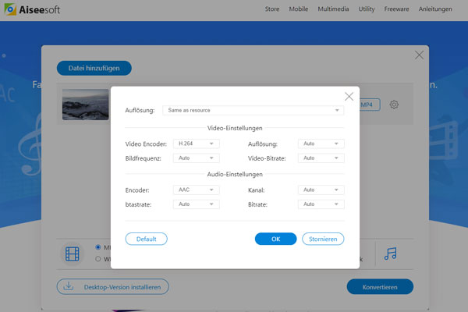Close the settings dialog with the X
The width and height of the screenshot is (468, 312).
tap(349, 96)
